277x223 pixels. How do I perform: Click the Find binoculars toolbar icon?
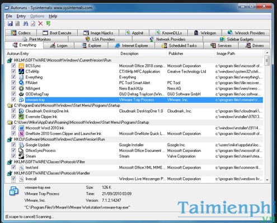tap(25, 24)
